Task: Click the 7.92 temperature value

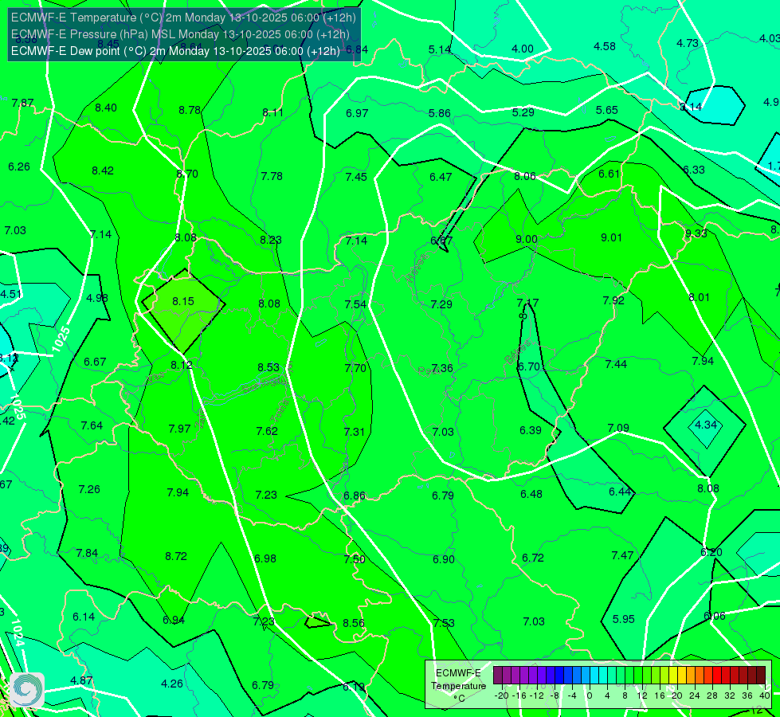Action: click(613, 301)
